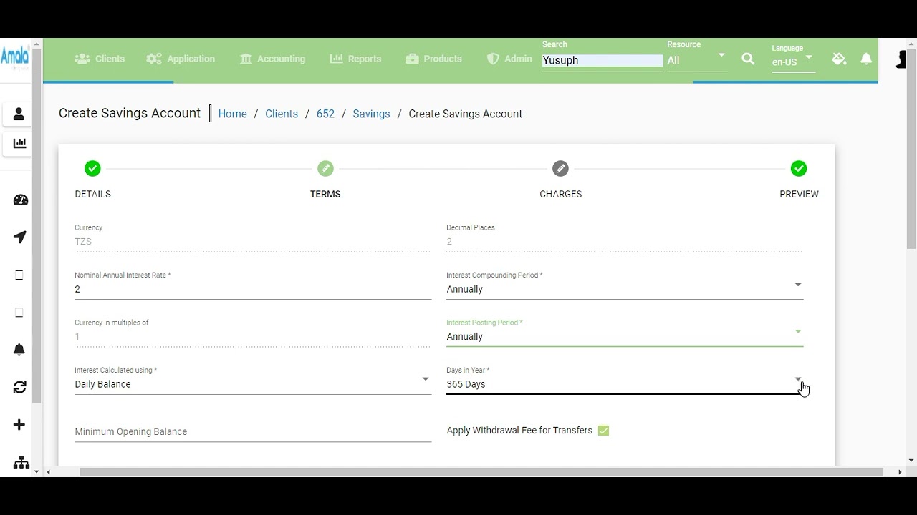Click the TERMS step label
This screenshot has height=515, width=917.
(x=325, y=194)
